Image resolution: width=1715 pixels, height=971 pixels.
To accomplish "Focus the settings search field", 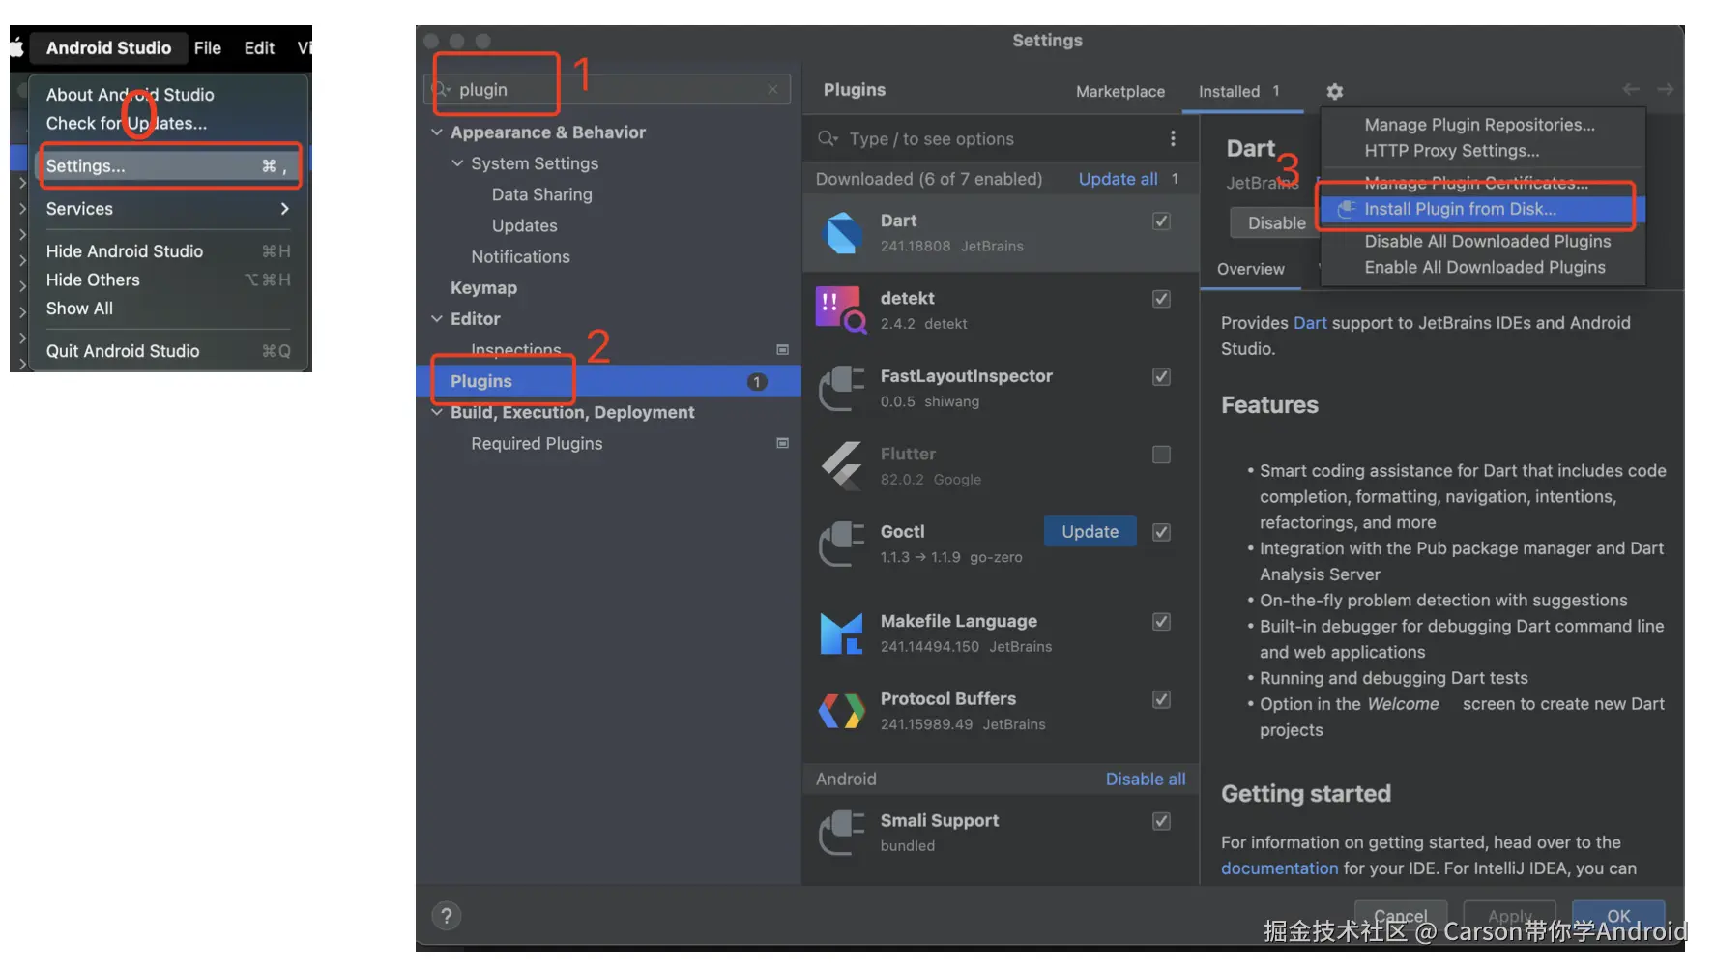I will point(607,89).
